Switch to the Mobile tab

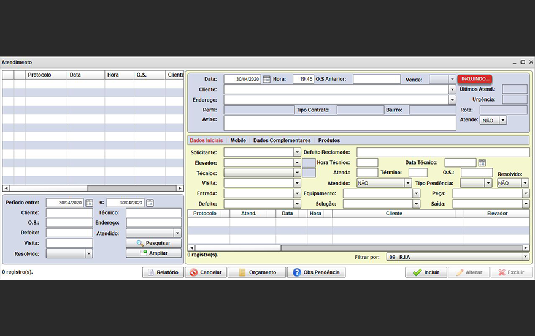pyautogui.click(x=238, y=140)
